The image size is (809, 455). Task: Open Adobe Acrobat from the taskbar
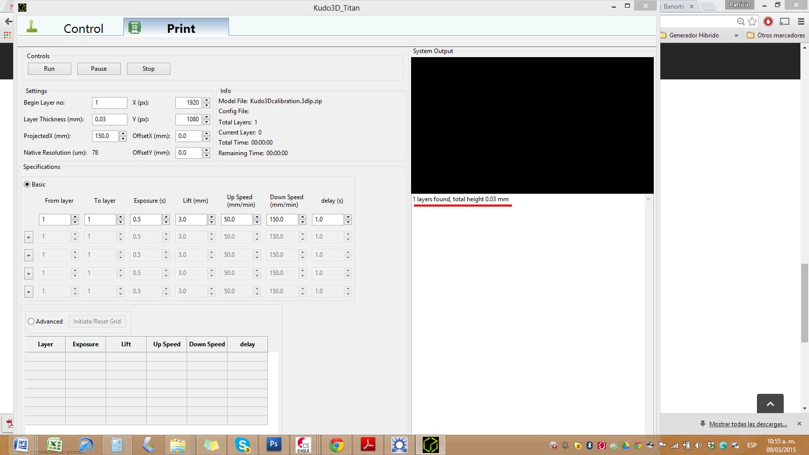tap(368, 445)
